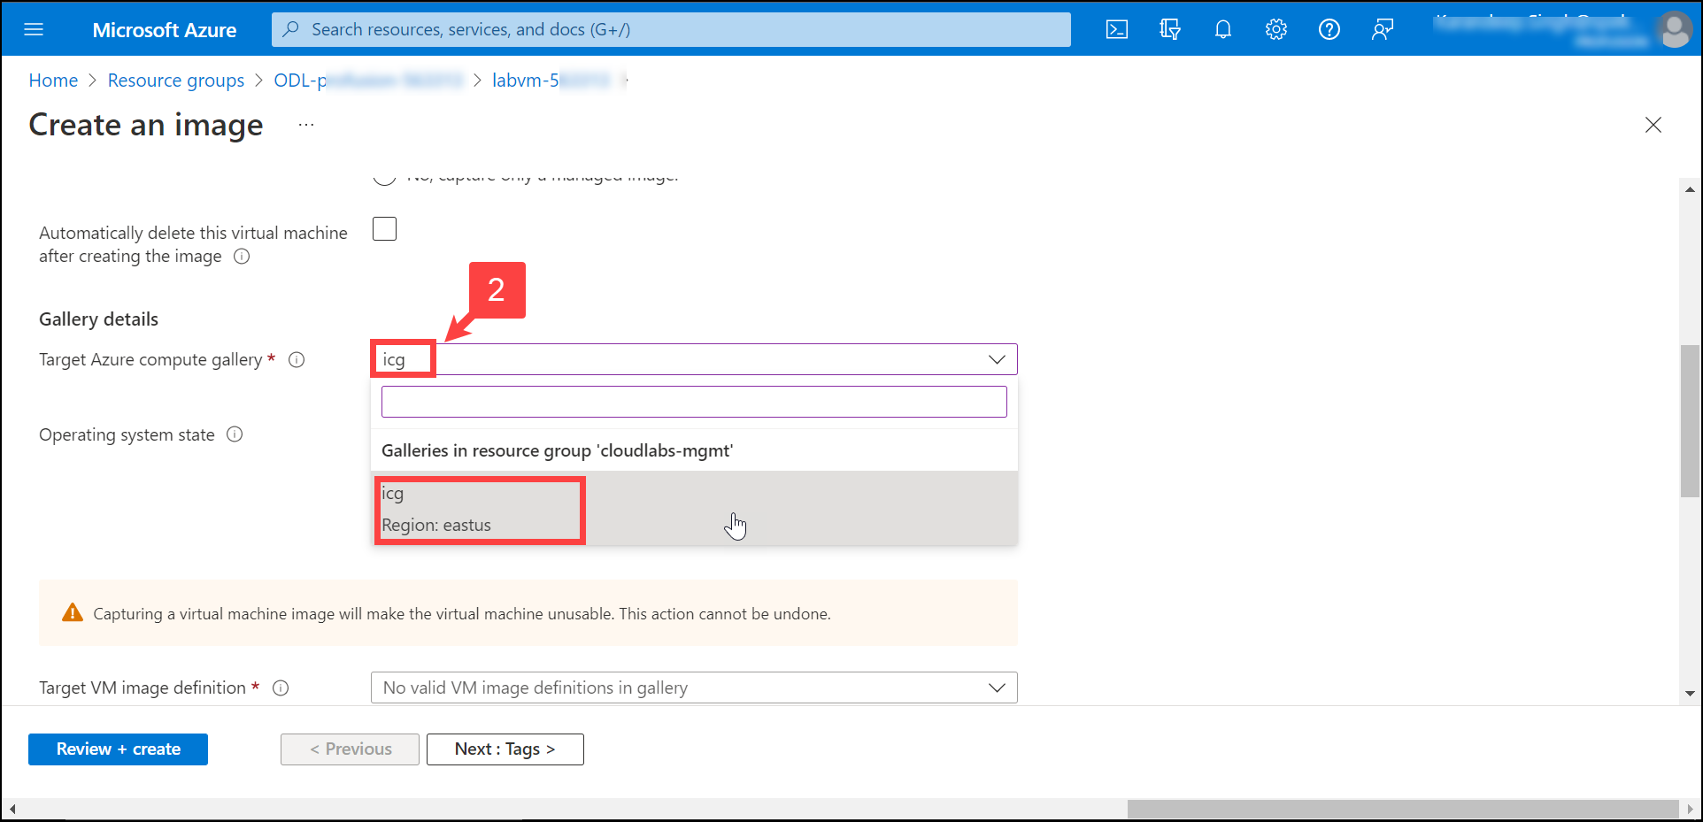Go to the Home breadcrumb
Screen dimensions: 1703x822
tap(53, 81)
